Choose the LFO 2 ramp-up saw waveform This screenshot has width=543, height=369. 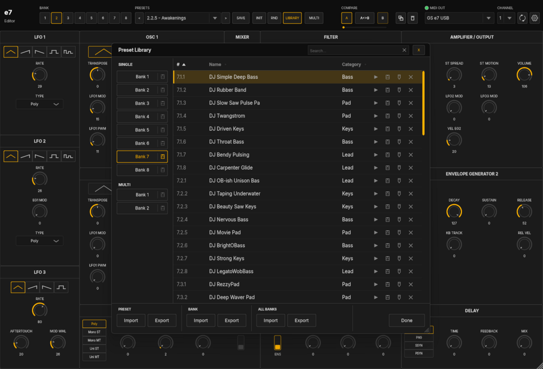pyautogui.click(x=25, y=156)
